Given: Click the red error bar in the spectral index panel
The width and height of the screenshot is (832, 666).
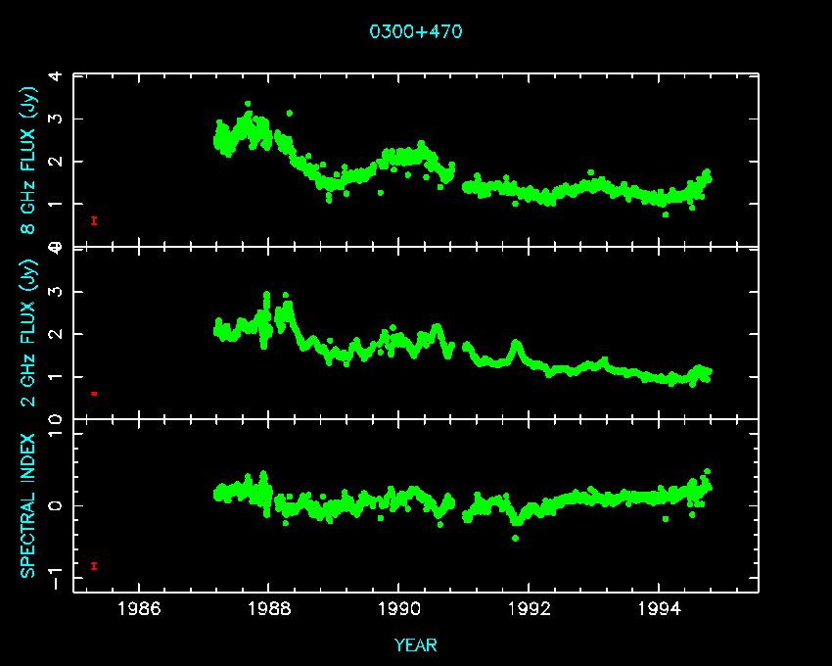Looking at the screenshot, I should click(94, 565).
